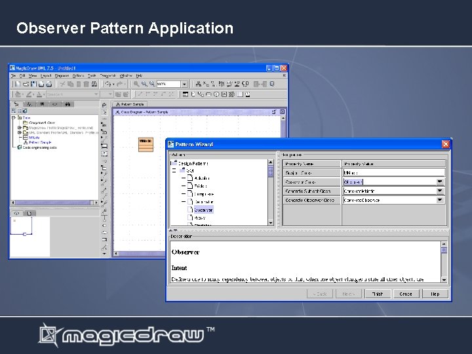Viewport: 472px width, 354px height.
Task: Click the Next button in Pattern Wizard
Action: (x=348, y=294)
